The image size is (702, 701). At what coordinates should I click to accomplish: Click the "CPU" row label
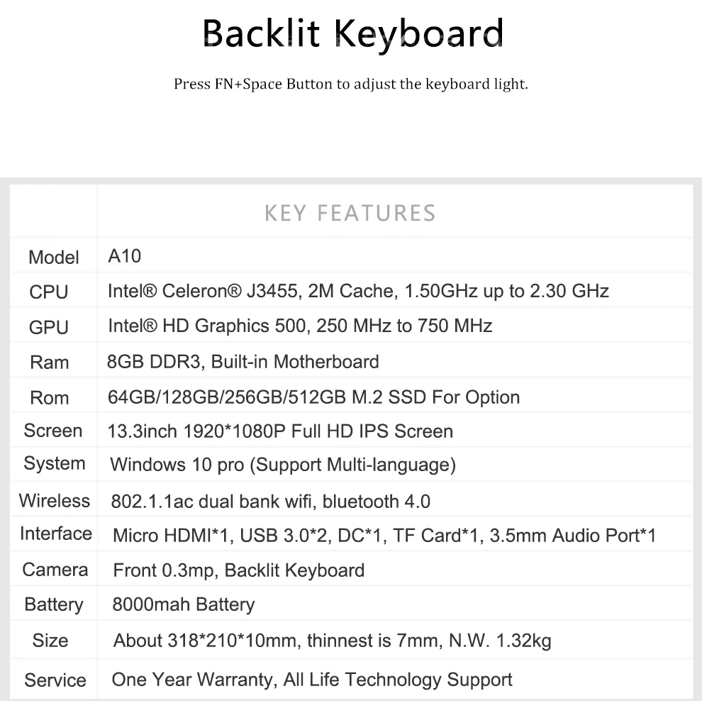[49, 292]
